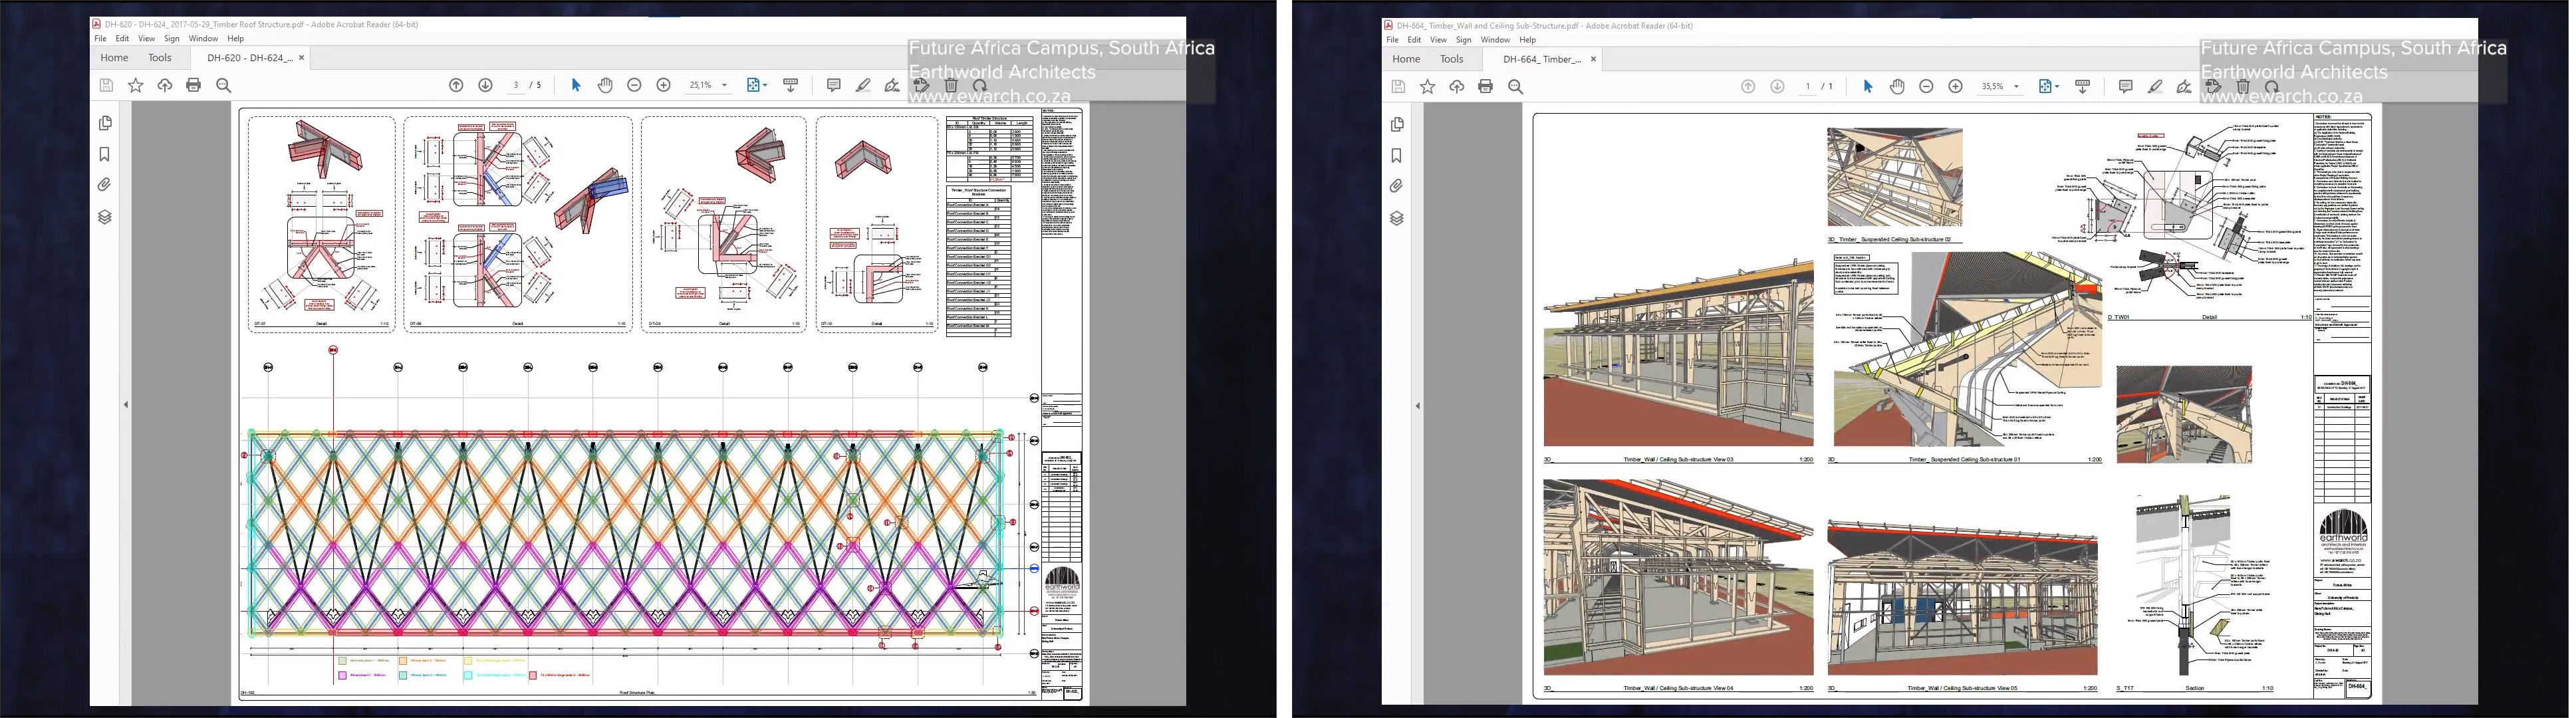2576x718 pixels.
Task: Add comment note in DH-664 window
Action: click(2125, 87)
